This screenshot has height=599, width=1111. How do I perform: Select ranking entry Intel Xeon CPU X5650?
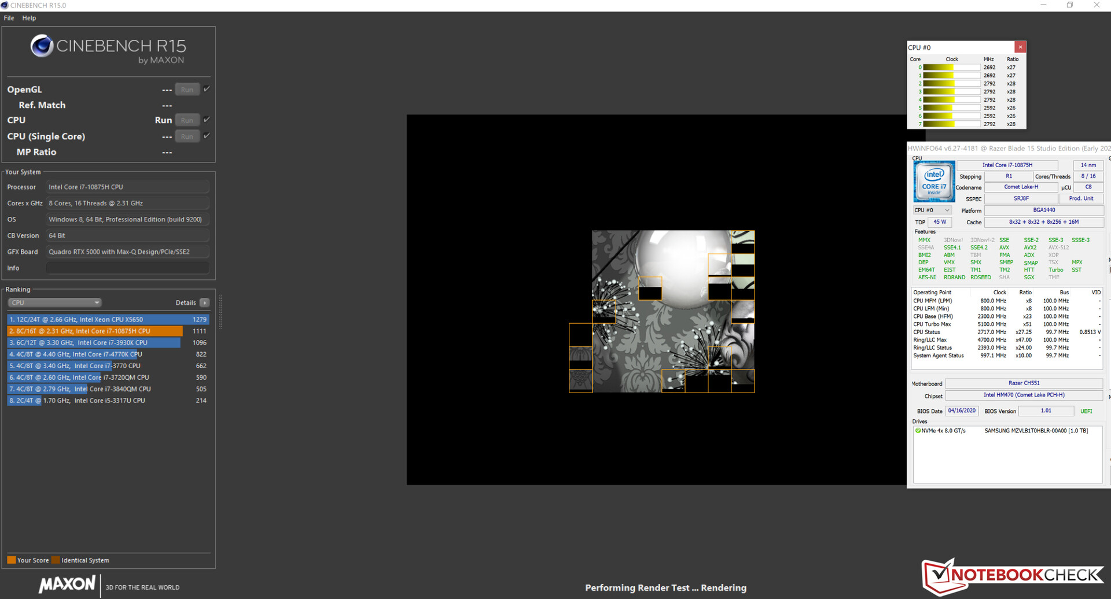click(108, 319)
